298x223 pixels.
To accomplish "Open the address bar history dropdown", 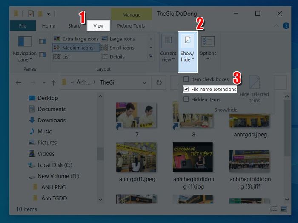I will pyautogui.click(x=144, y=83).
